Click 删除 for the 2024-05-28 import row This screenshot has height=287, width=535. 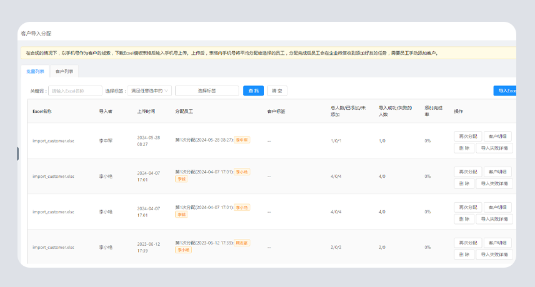pos(463,148)
